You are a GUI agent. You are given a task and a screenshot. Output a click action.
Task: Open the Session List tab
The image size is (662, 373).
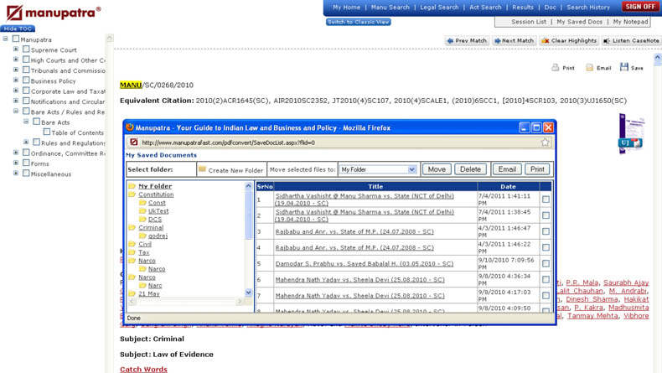[x=529, y=22]
